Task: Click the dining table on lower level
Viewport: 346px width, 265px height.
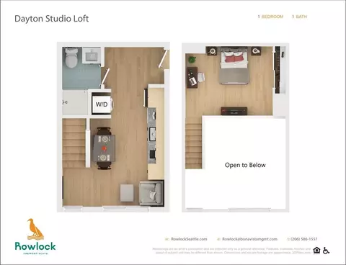Action: [x=104, y=148]
